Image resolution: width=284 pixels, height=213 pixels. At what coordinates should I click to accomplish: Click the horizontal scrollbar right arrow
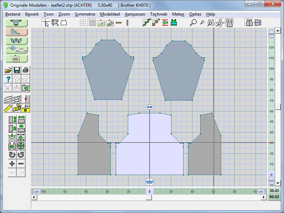pyautogui.click(x=264, y=197)
